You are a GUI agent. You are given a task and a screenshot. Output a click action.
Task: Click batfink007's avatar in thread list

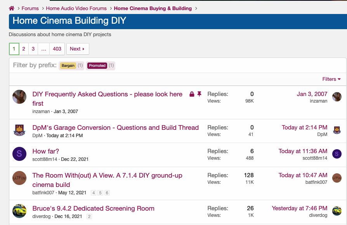point(19,178)
